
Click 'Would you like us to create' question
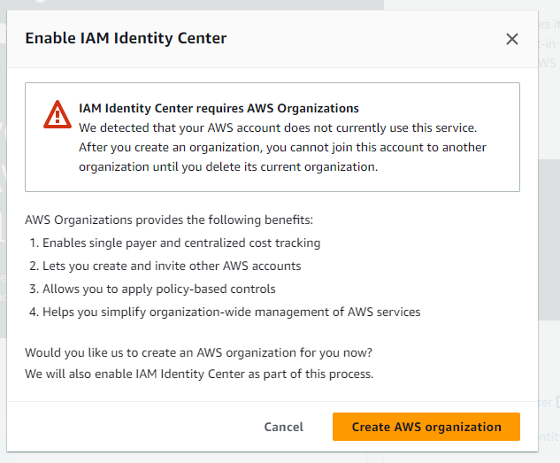pyautogui.click(x=198, y=352)
